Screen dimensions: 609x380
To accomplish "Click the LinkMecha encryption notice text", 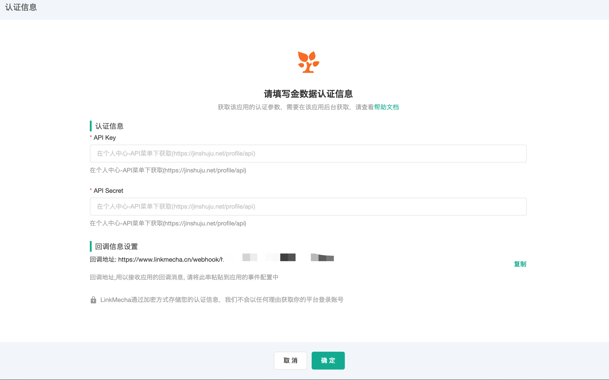I will tap(222, 300).
